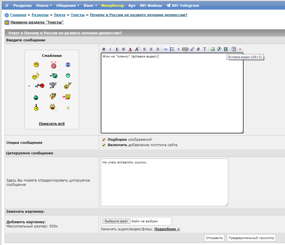The height and width of the screenshot is (245, 285).
Task: Insert the pointing-finger yellow smiley
Action: tap(36, 76)
